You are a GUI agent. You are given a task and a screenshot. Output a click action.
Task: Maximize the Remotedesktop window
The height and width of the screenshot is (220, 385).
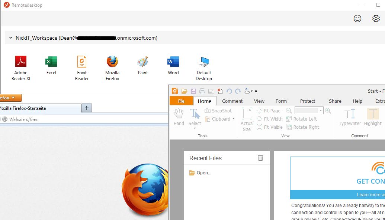pos(378,5)
